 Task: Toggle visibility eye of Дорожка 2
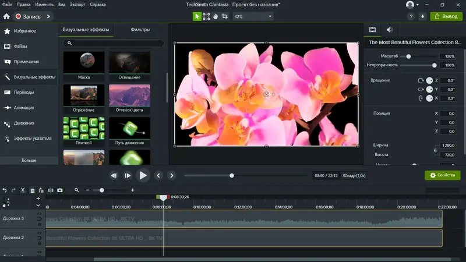[39, 233]
